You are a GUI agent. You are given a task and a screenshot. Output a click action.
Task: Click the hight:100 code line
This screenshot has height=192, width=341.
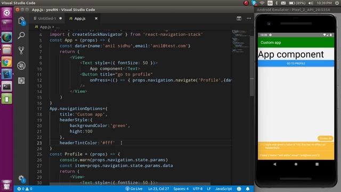pyautogui.click(x=81, y=131)
